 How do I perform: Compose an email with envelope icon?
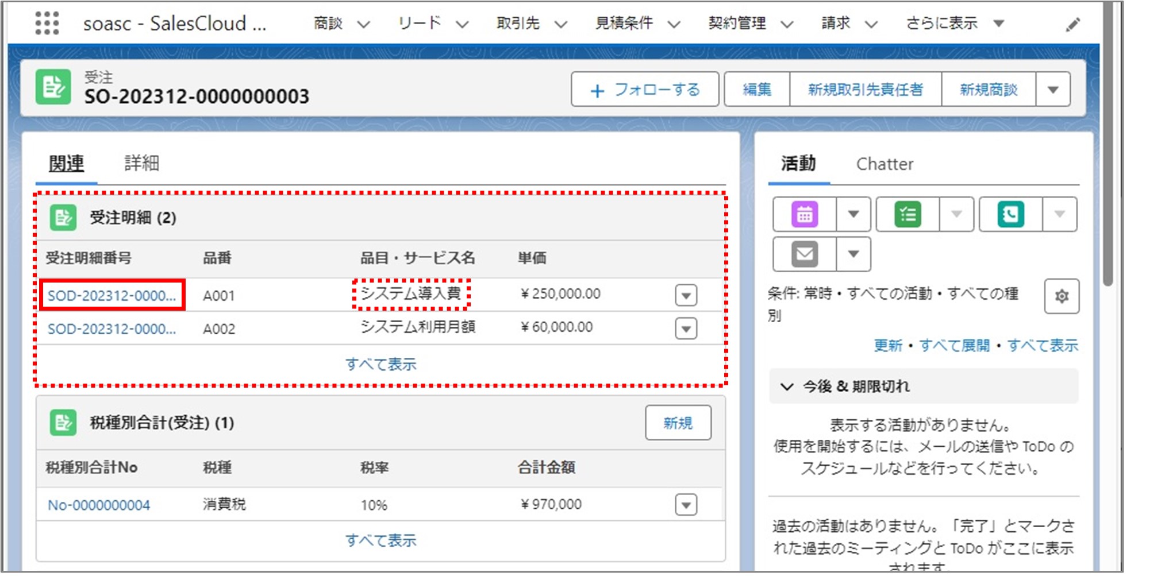point(805,254)
